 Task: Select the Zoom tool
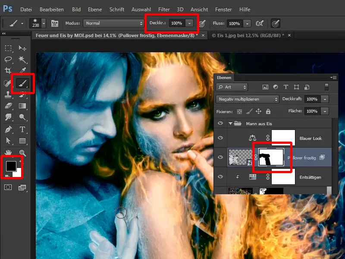(x=22, y=152)
